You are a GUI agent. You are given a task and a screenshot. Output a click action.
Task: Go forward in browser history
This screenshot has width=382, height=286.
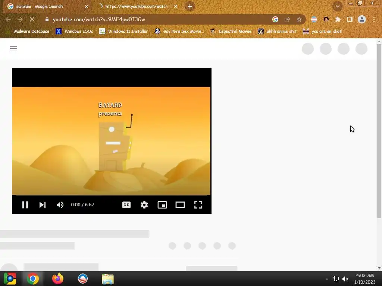[20, 19]
